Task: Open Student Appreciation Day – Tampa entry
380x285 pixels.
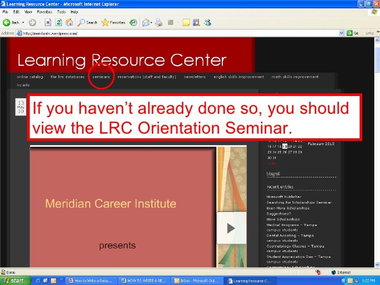Action: tap(299, 259)
